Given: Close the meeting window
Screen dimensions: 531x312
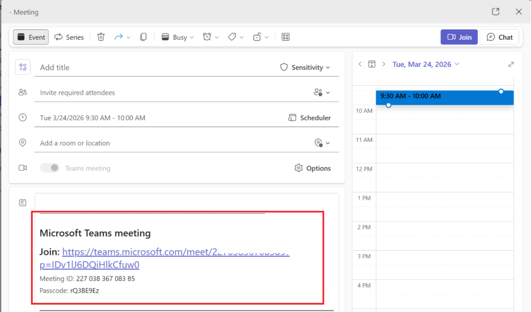Looking at the screenshot, I should (x=519, y=11).
